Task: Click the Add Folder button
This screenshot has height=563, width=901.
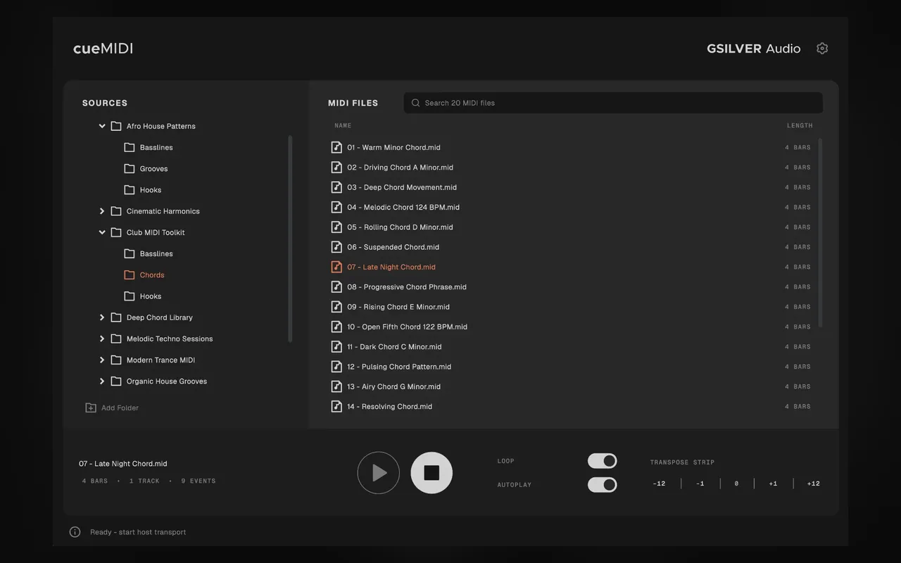Action: point(112,407)
